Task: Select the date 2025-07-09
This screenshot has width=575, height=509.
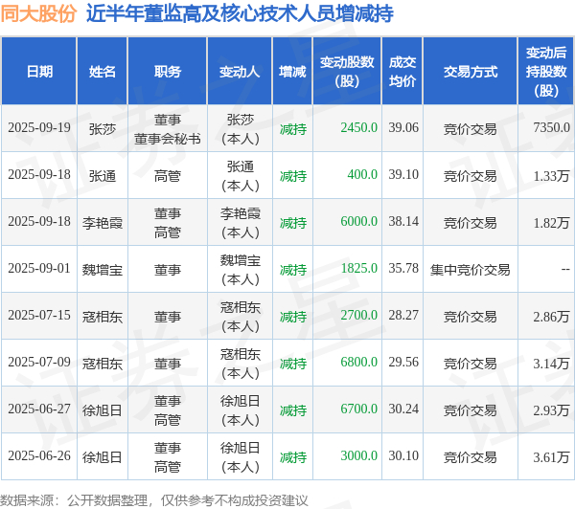Action: click(x=39, y=363)
